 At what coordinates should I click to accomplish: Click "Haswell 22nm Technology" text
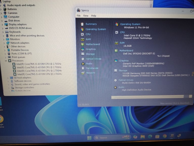click(138, 38)
